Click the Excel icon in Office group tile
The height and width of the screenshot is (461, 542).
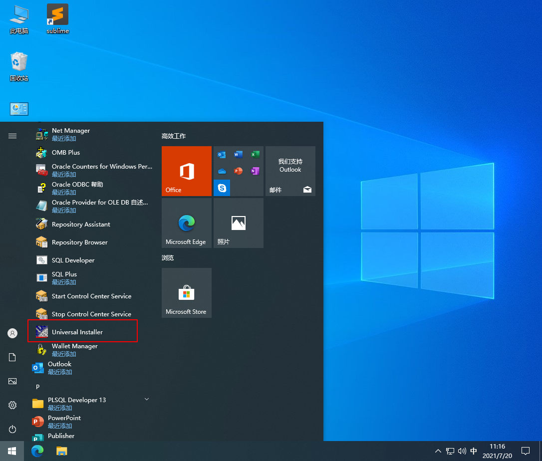[x=255, y=155]
